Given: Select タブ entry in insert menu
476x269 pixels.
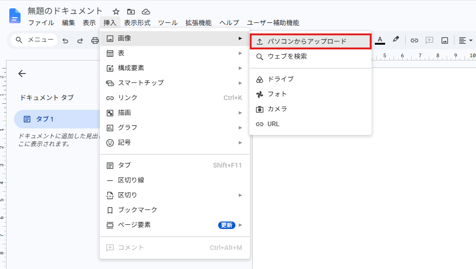Looking at the screenshot, I should pos(175,165).
